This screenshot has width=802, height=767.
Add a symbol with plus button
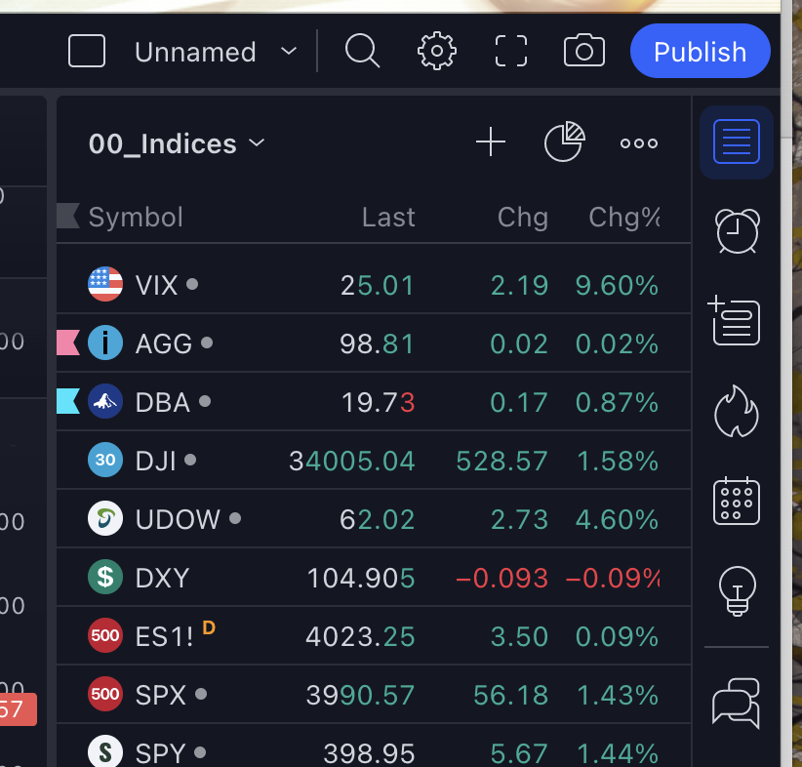point(490,143)
